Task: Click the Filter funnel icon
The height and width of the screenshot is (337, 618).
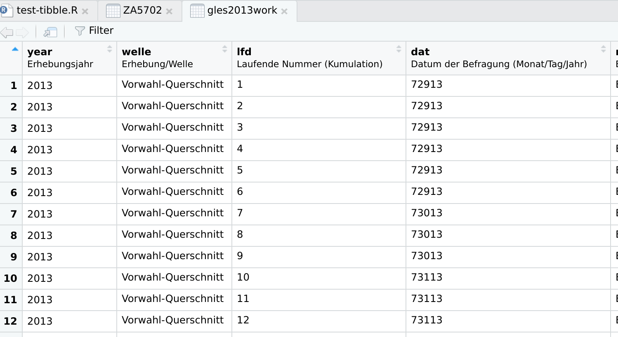Action: (x=79, y=30)
